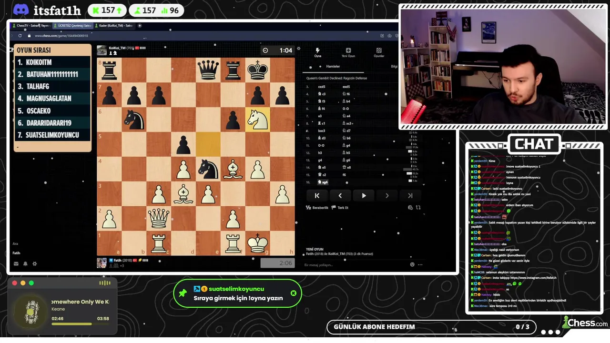This screenshot has height=343, width=610.
Task: Reload the page in browser
Action: 20,36
